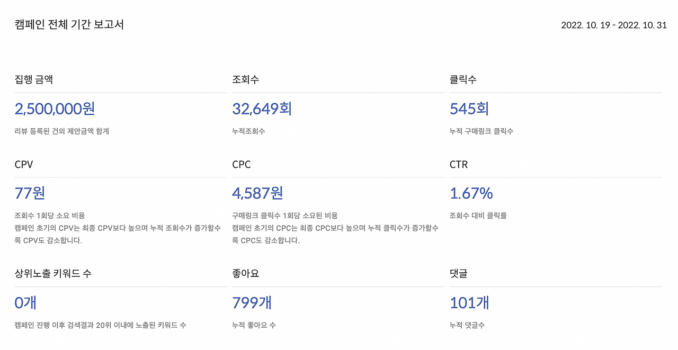
Task: Select the 101개 comments value
Action: 469,303
